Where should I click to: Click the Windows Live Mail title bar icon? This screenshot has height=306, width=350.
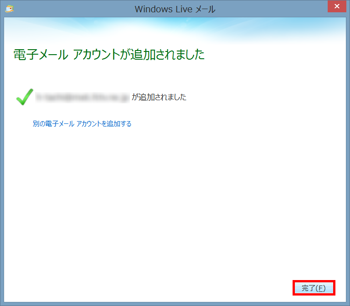9,9
